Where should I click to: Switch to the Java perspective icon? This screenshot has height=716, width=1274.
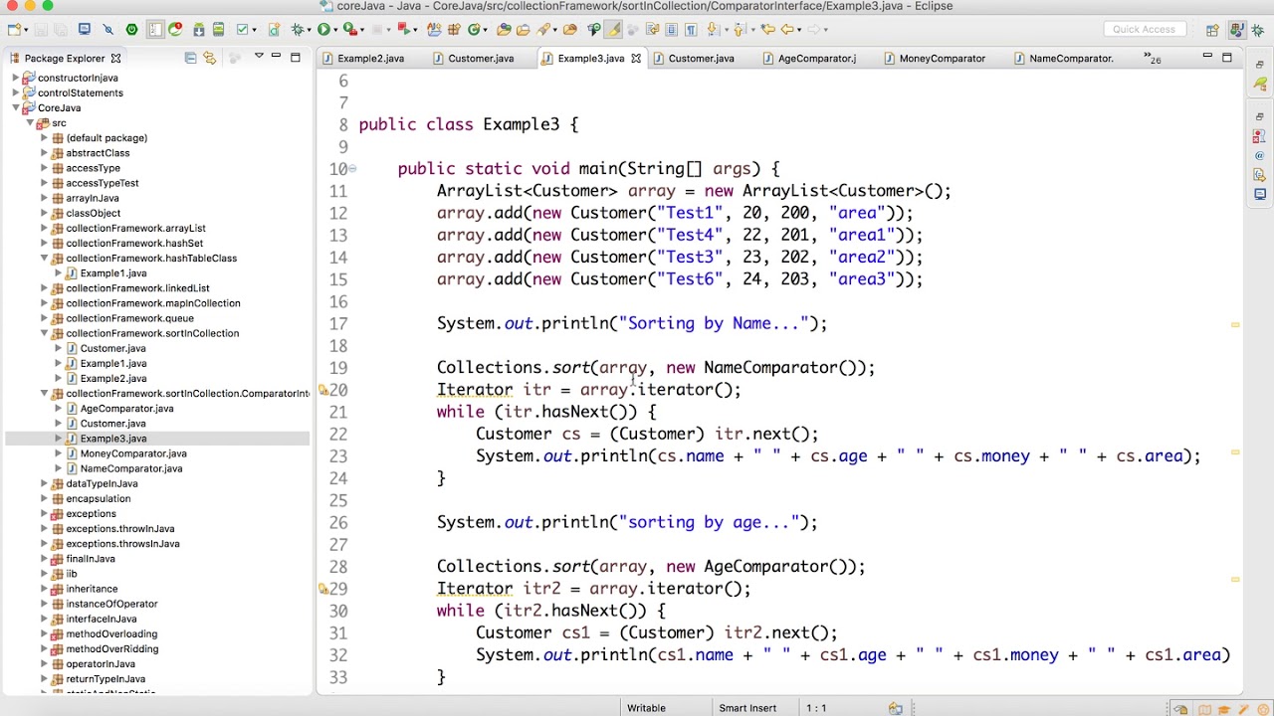point(1237,30)
